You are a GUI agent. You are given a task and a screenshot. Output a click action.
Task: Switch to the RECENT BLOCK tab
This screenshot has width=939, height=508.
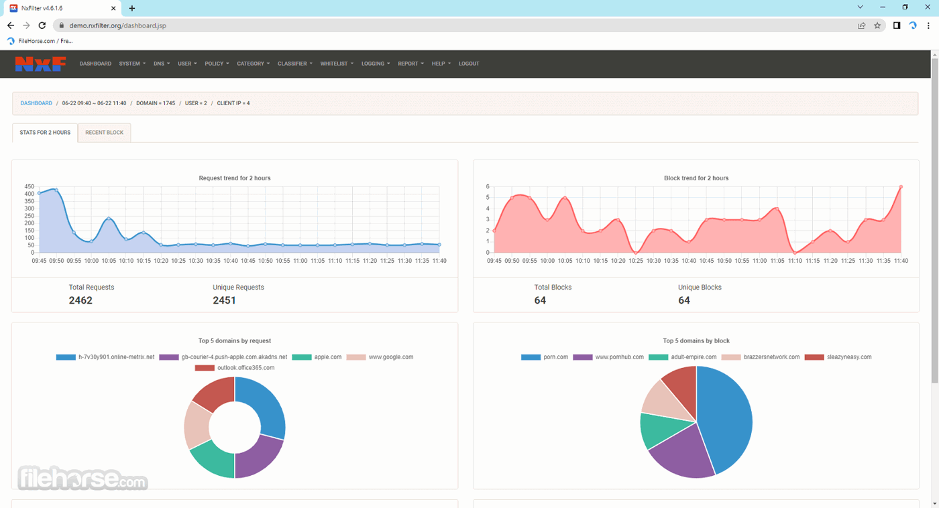click(x=104, y=132)
